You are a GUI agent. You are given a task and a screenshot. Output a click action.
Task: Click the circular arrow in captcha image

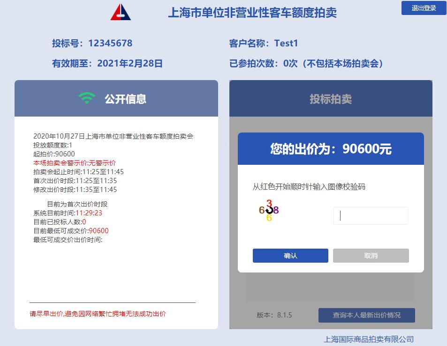point(269,211)
